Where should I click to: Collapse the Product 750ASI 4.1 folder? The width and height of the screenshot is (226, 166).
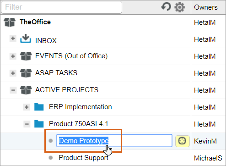click(x=27, y=124)
